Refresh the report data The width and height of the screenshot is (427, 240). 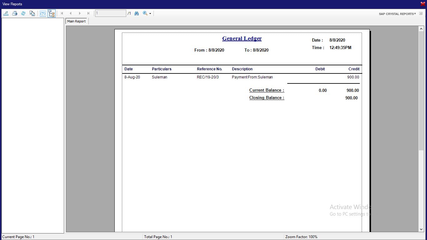point(23,13)
